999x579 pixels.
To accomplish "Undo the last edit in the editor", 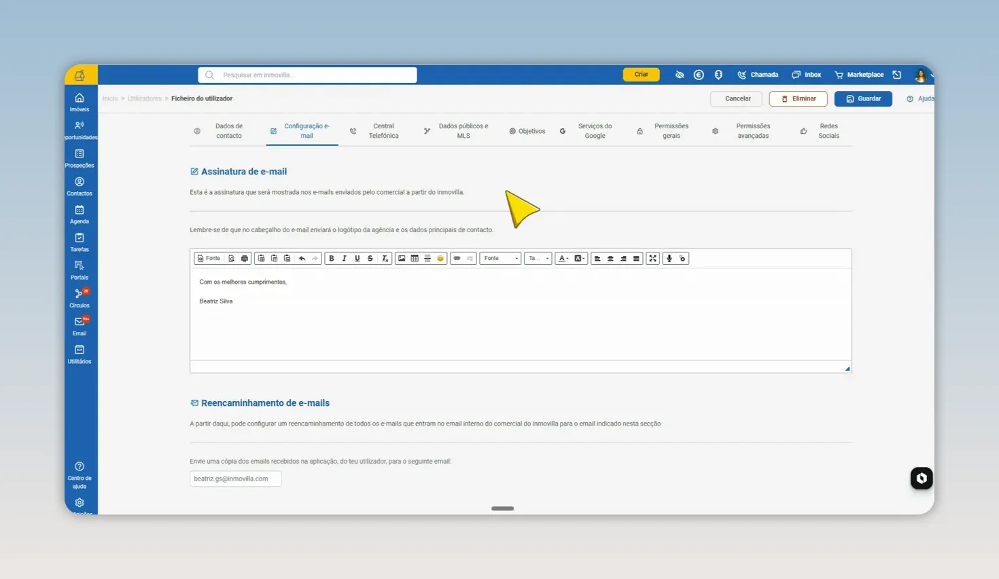I will click(302, 259).
